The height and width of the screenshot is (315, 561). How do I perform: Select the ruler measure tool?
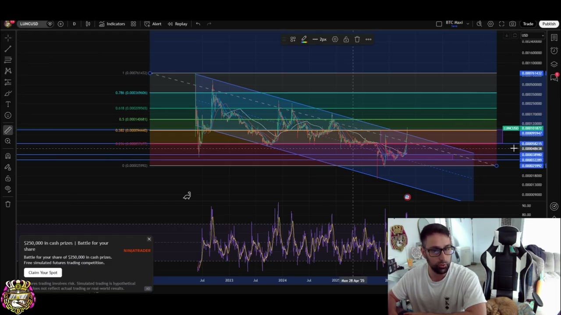click(8, 130)
